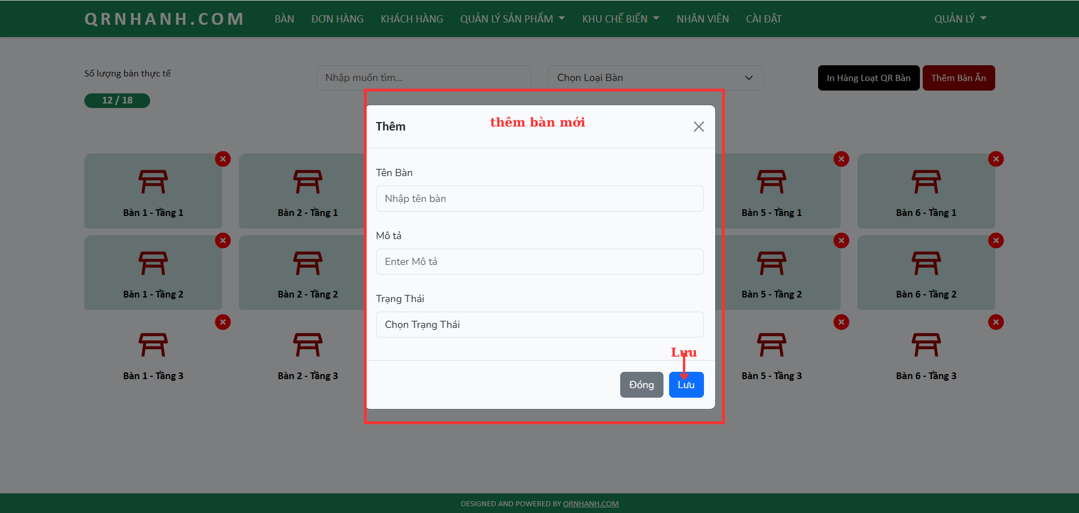
Task: Close the Thêm dialog with the X
Action: click(x=698, y=127)
